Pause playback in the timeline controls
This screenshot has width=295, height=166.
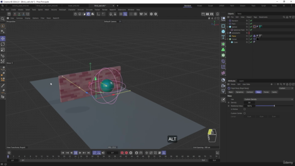coord(76,153)
